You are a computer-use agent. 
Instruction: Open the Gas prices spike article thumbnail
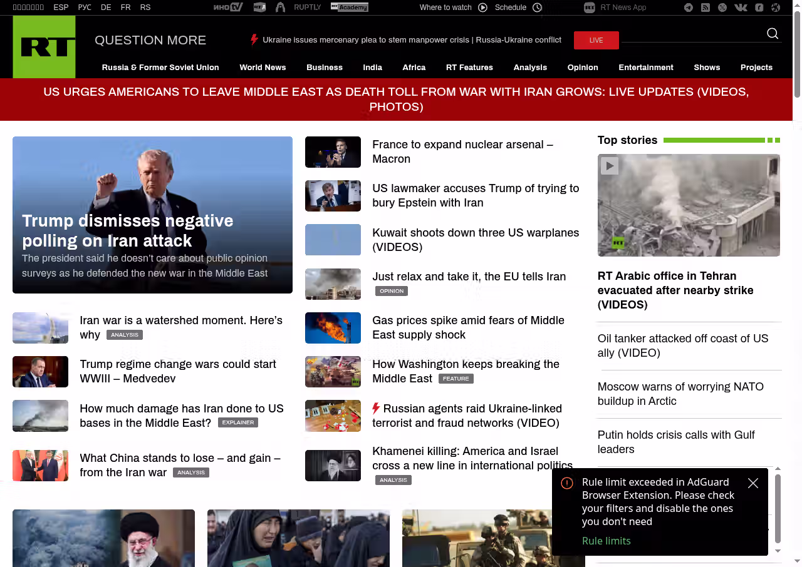[x=333, y=328]
